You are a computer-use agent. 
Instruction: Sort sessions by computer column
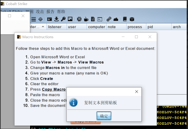point(97,27)
